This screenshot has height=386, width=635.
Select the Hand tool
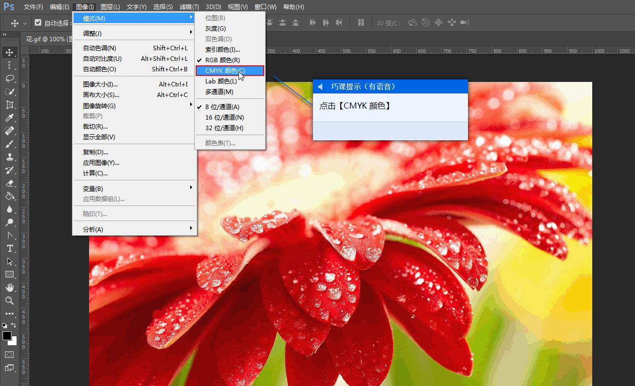point(10,287)
